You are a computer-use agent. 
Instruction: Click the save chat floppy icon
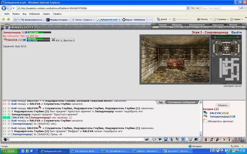coord(165,139)
